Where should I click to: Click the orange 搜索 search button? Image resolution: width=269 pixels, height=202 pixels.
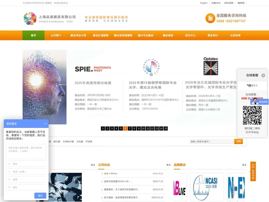pyautogui.click(x=239, y=141)
